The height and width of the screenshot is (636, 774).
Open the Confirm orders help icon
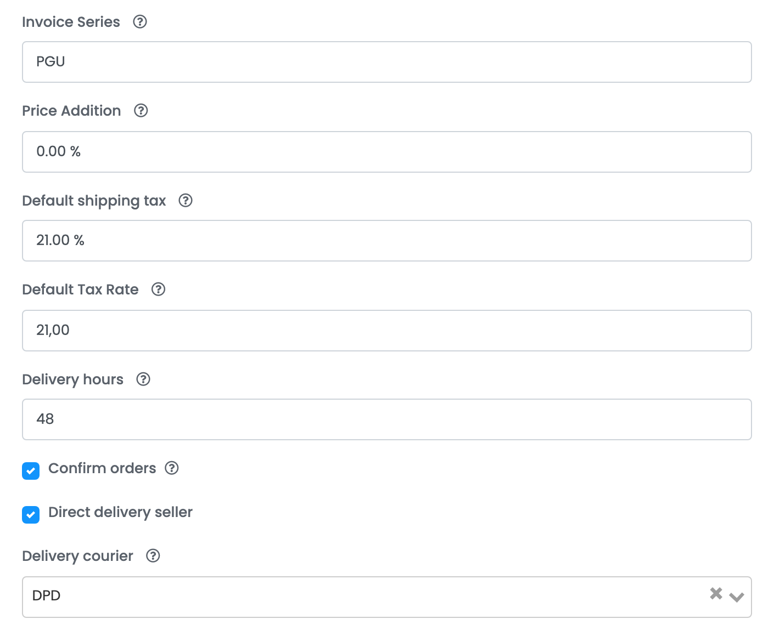pos(172,468)
